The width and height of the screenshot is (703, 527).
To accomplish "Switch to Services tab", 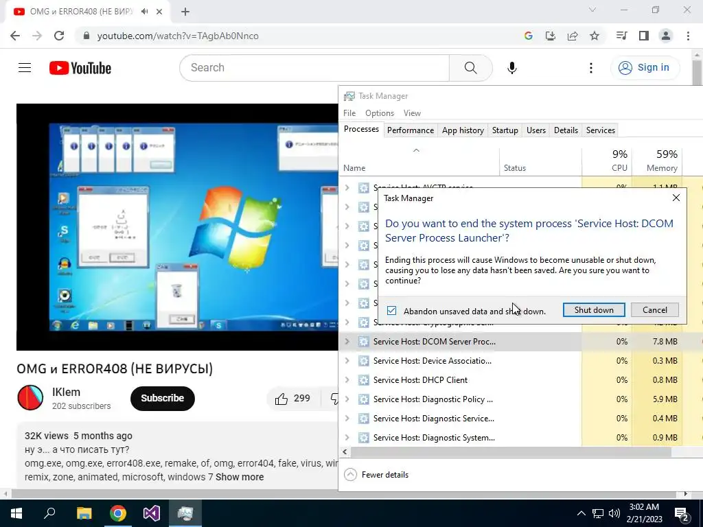I will pyautogui.click(x=600, y=130).
